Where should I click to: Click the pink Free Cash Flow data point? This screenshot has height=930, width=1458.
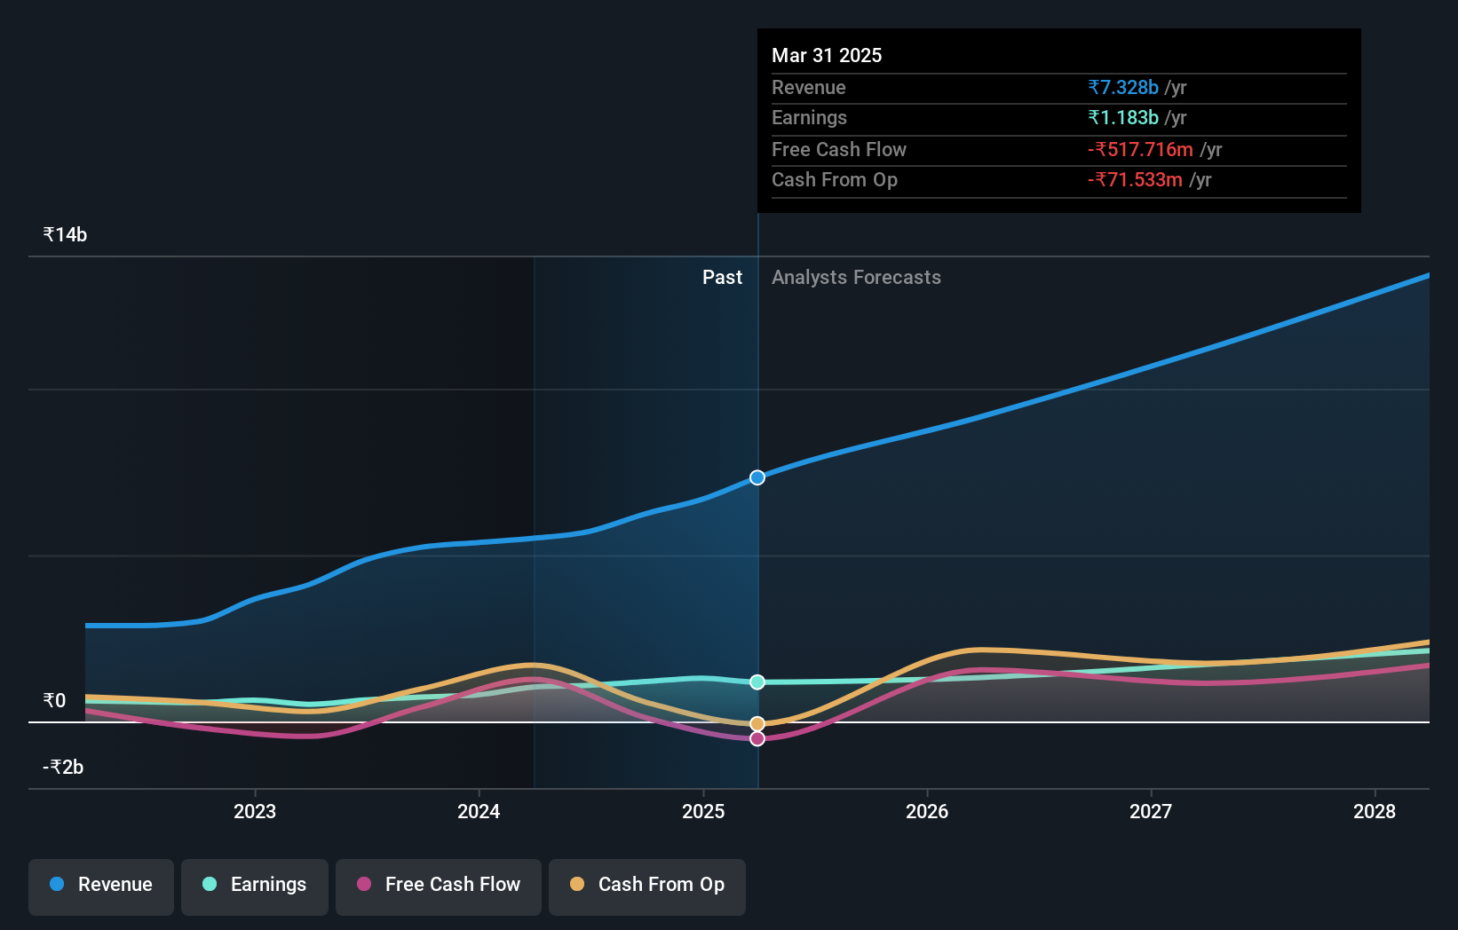[757, 738]
